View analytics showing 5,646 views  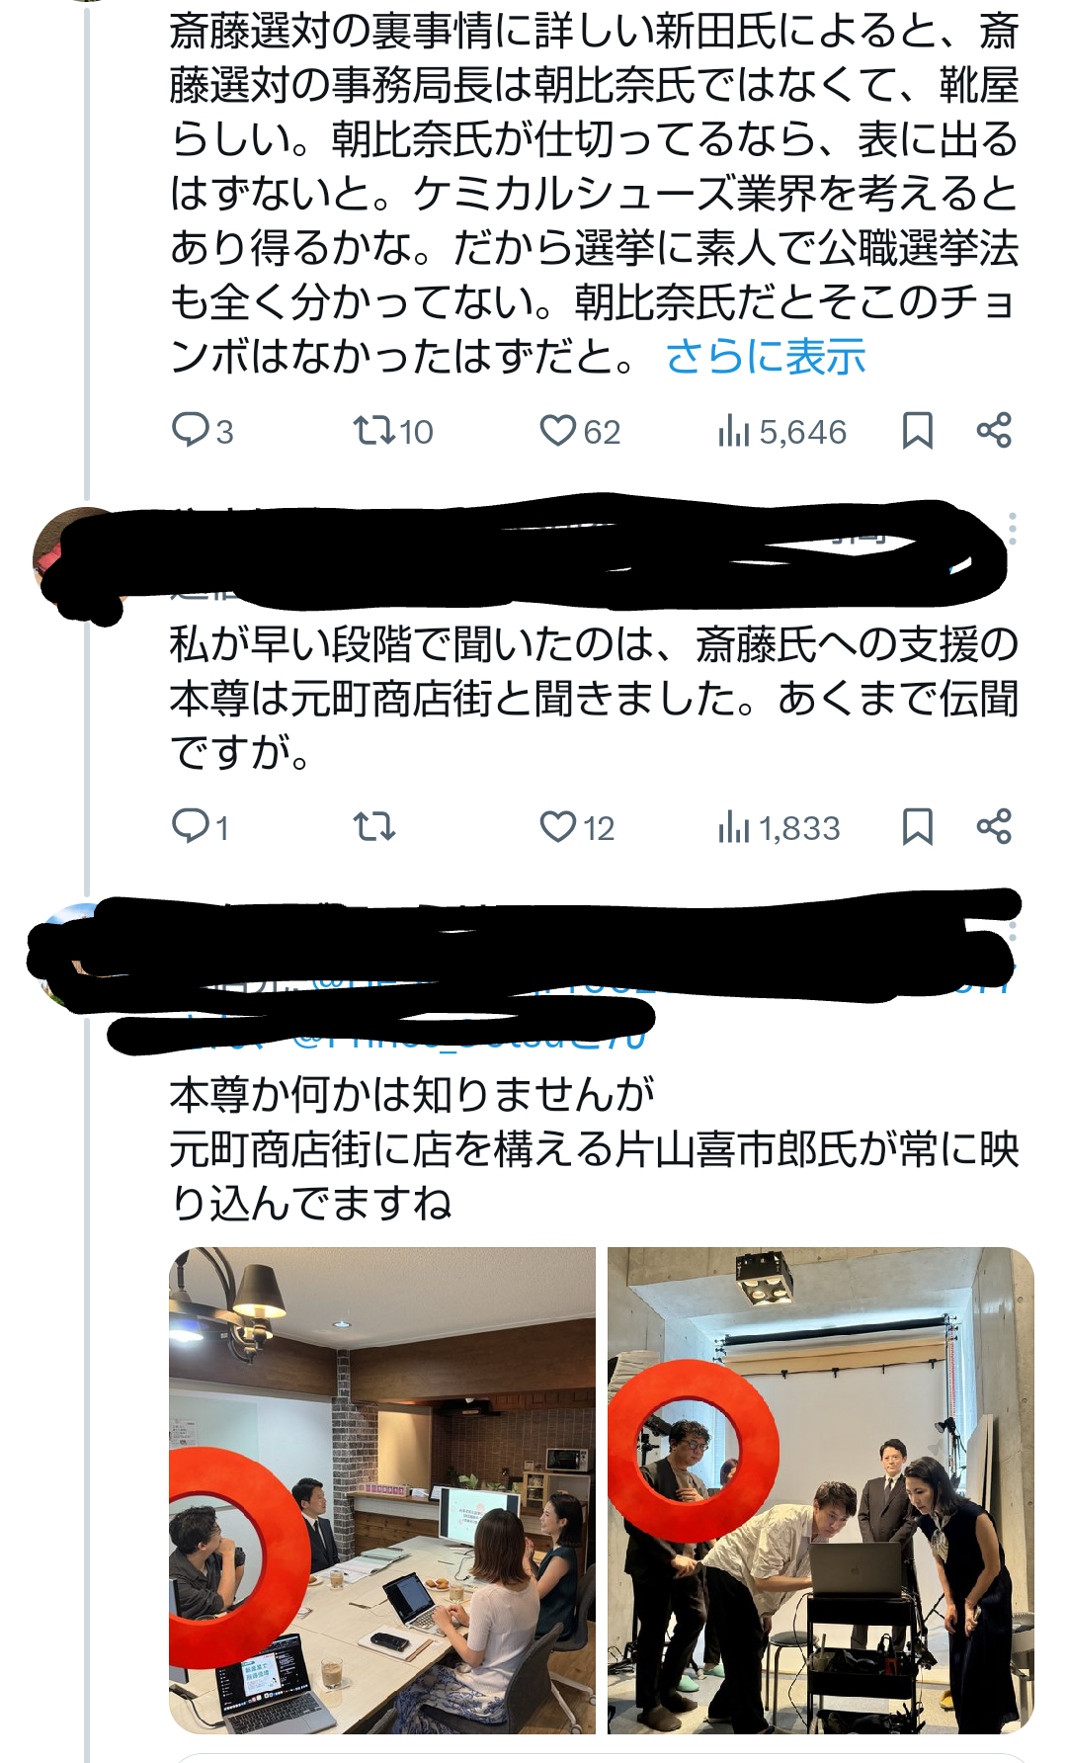(x=781, y=432)
